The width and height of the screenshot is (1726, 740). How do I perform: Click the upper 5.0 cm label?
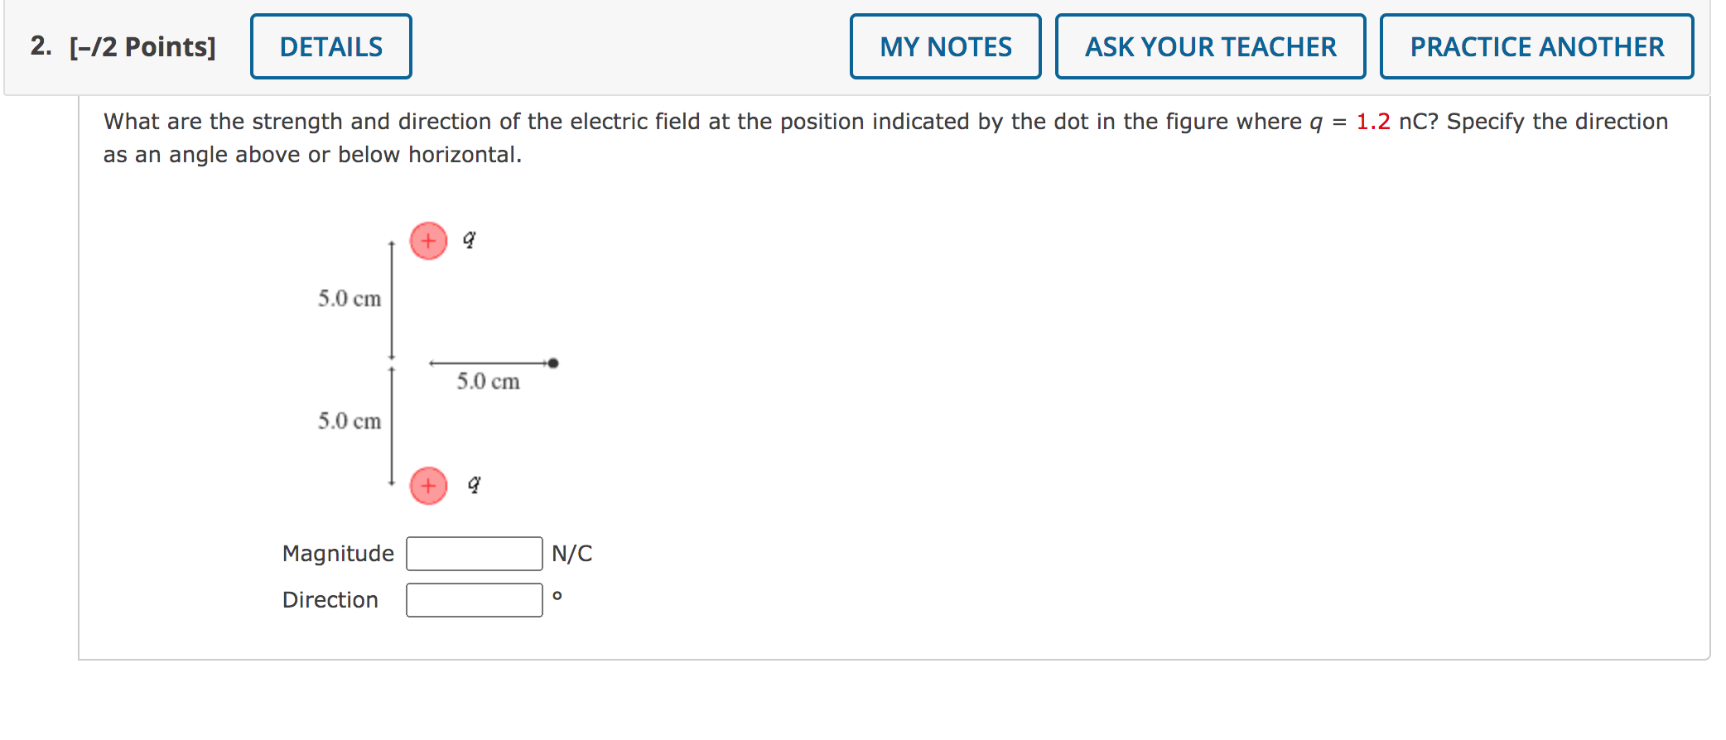[x=349, y=299]
